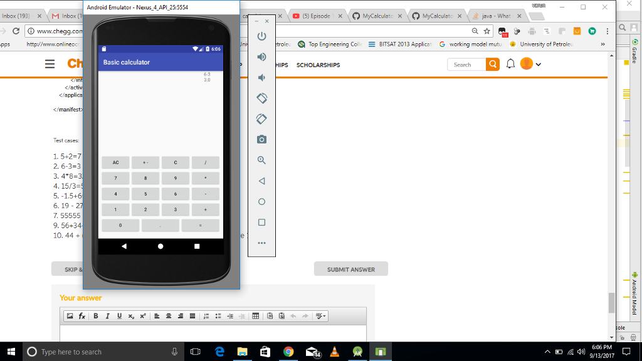This screenshot has width=642, height=361.
Task: Tap the number 5 calculator key
Action: [145, 194]
